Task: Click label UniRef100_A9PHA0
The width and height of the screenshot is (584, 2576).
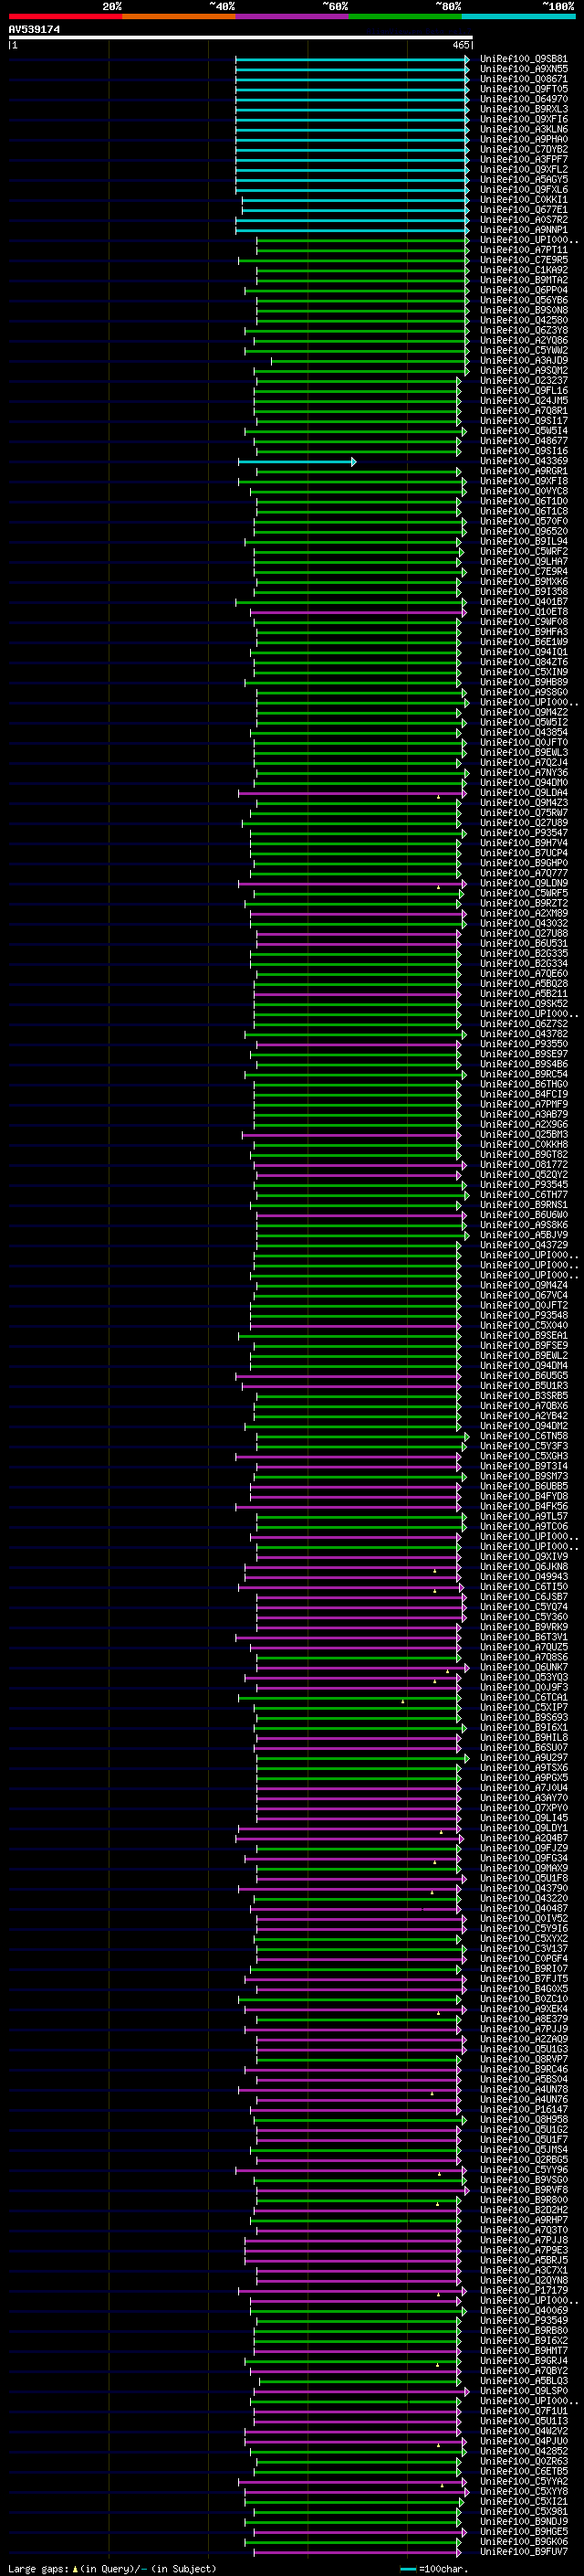Action: pyautogui.click(x=524, y=139)
